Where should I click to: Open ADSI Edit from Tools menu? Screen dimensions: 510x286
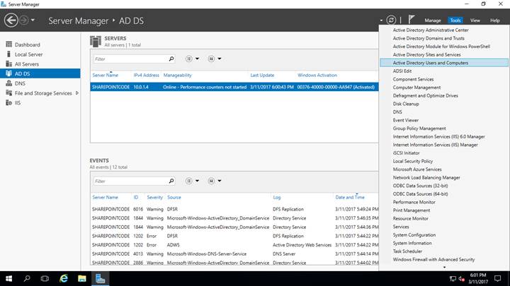pyautogui.click(x=402, y=71)
